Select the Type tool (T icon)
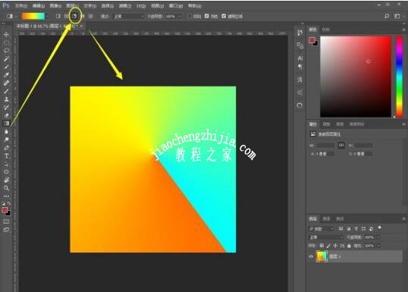The width and height of the screenshot is (408, 292). coord(6,156)
